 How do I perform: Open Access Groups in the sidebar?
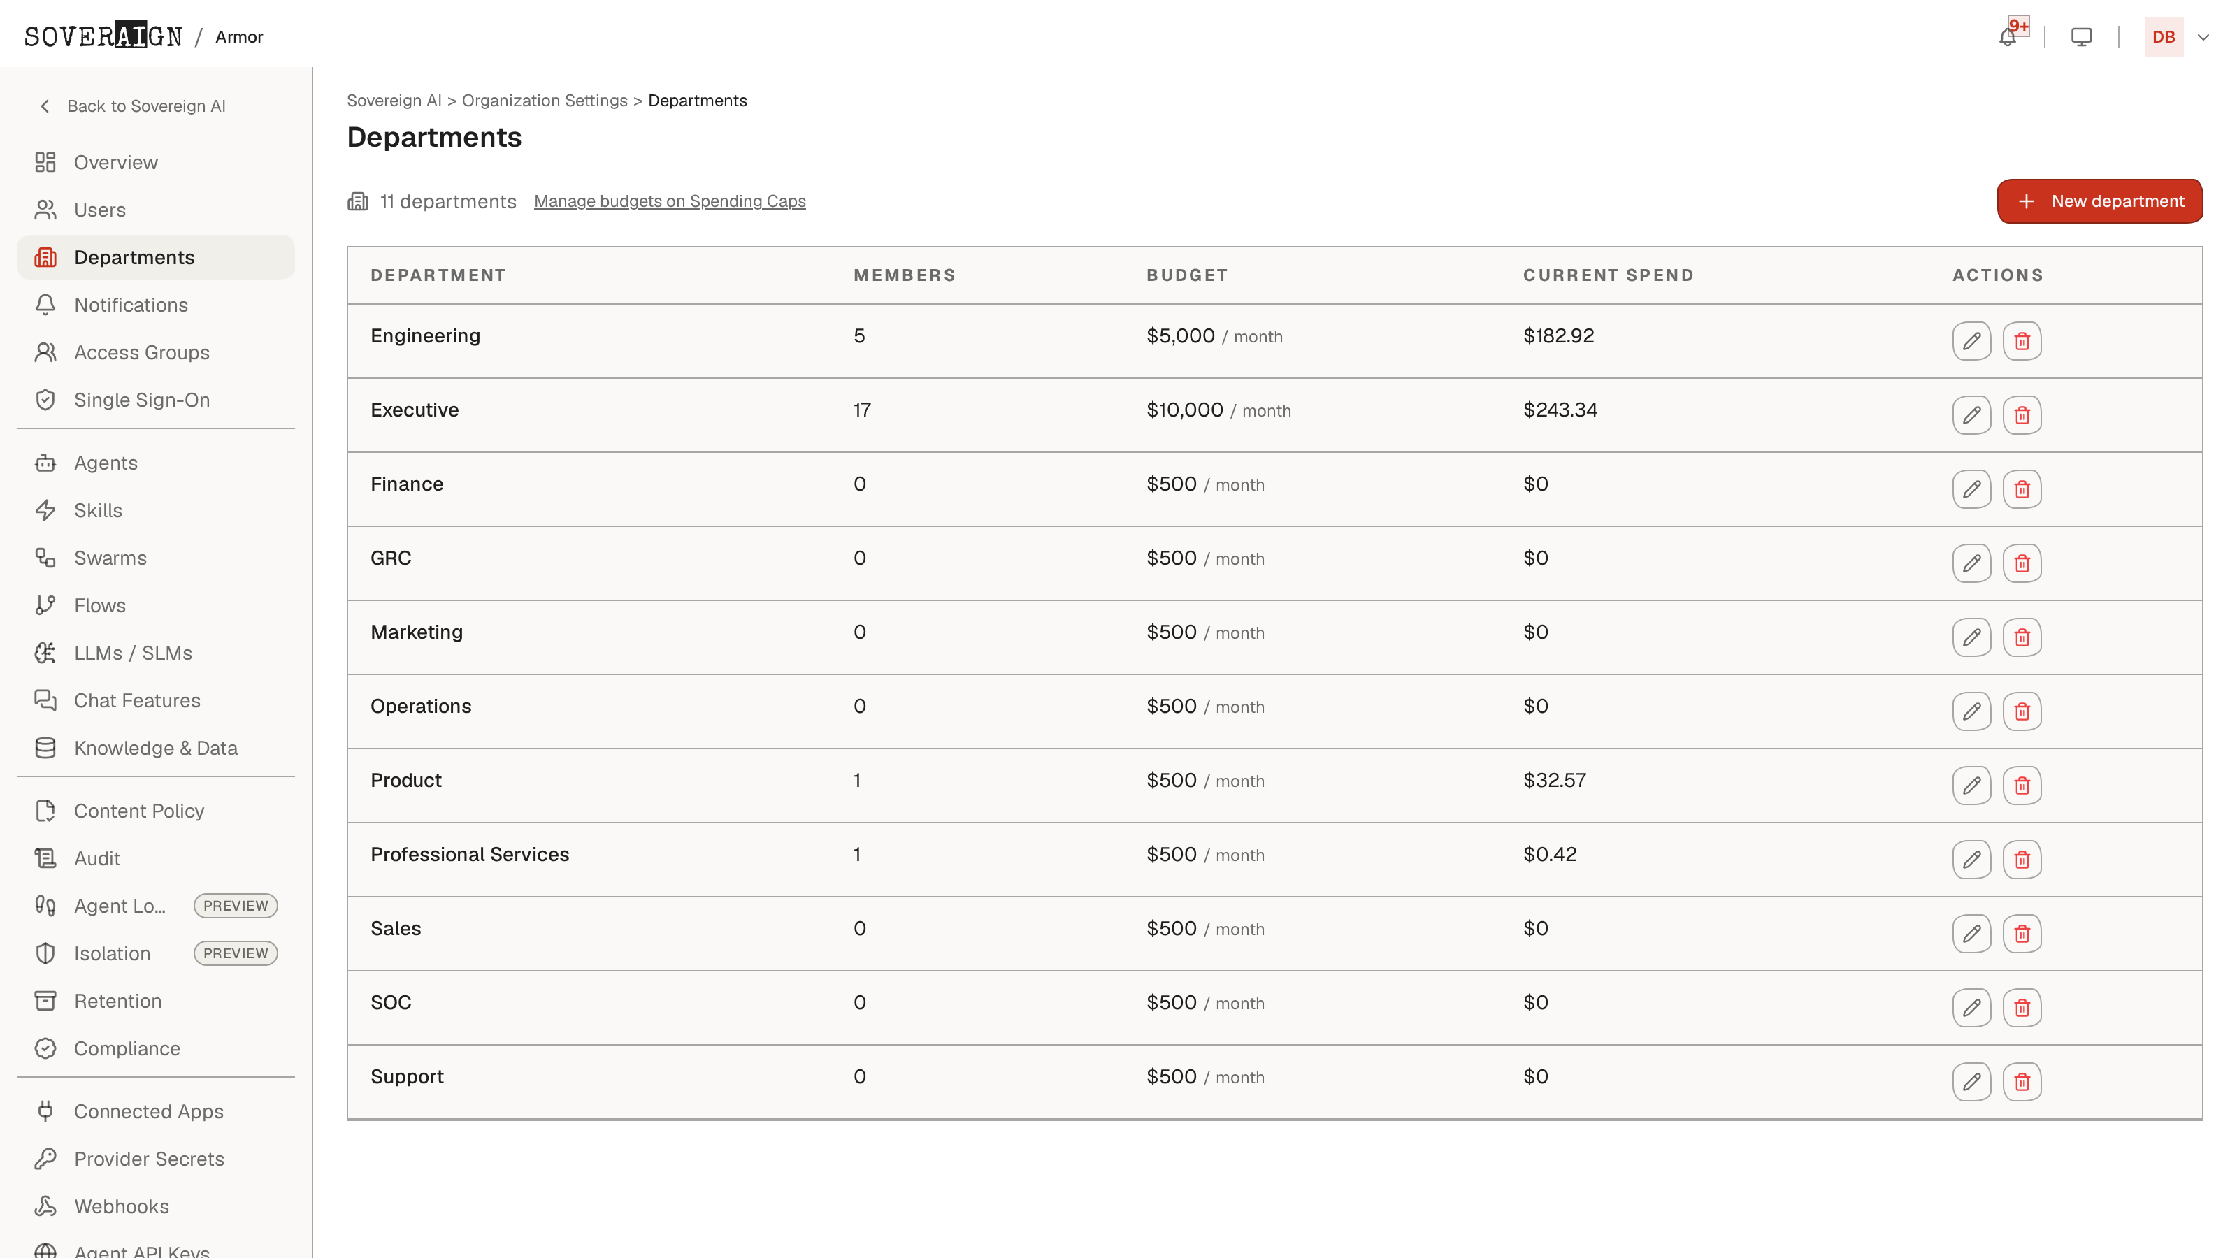pos(157,352)
